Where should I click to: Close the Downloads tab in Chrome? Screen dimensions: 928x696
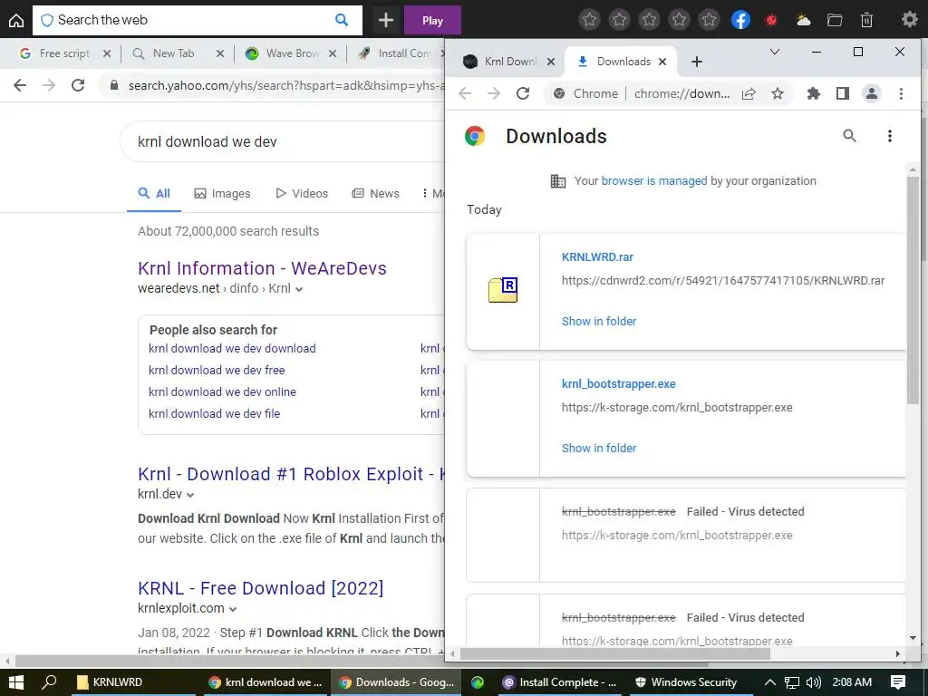pos(662,62)
